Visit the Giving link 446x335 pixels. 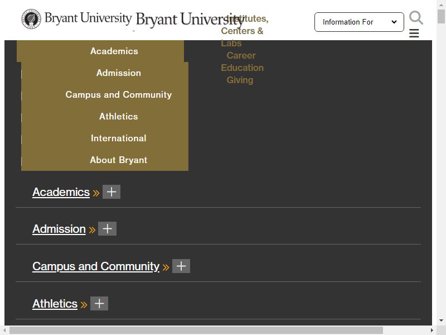(x=240, y=80)
